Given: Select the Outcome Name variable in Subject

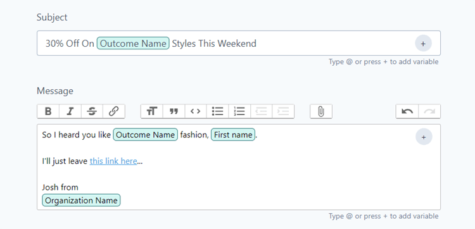Looking at the screenshot, I should point(133,44).
